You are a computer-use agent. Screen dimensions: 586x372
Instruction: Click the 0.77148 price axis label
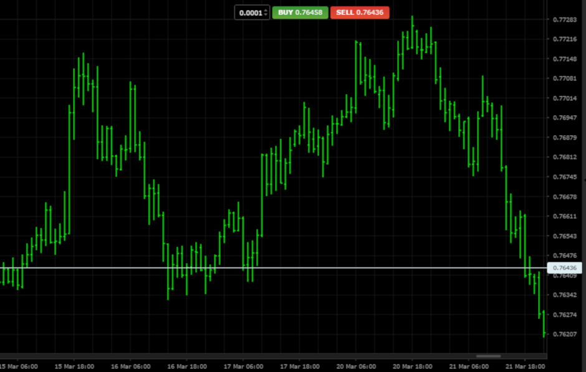pyautogui.click(x=565, y=59)
